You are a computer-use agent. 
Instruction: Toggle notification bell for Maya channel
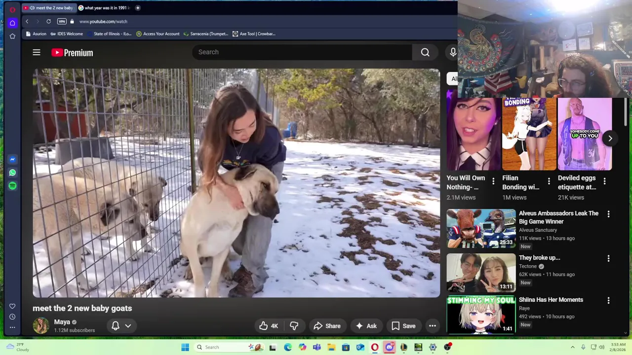[x=116, y=326]
